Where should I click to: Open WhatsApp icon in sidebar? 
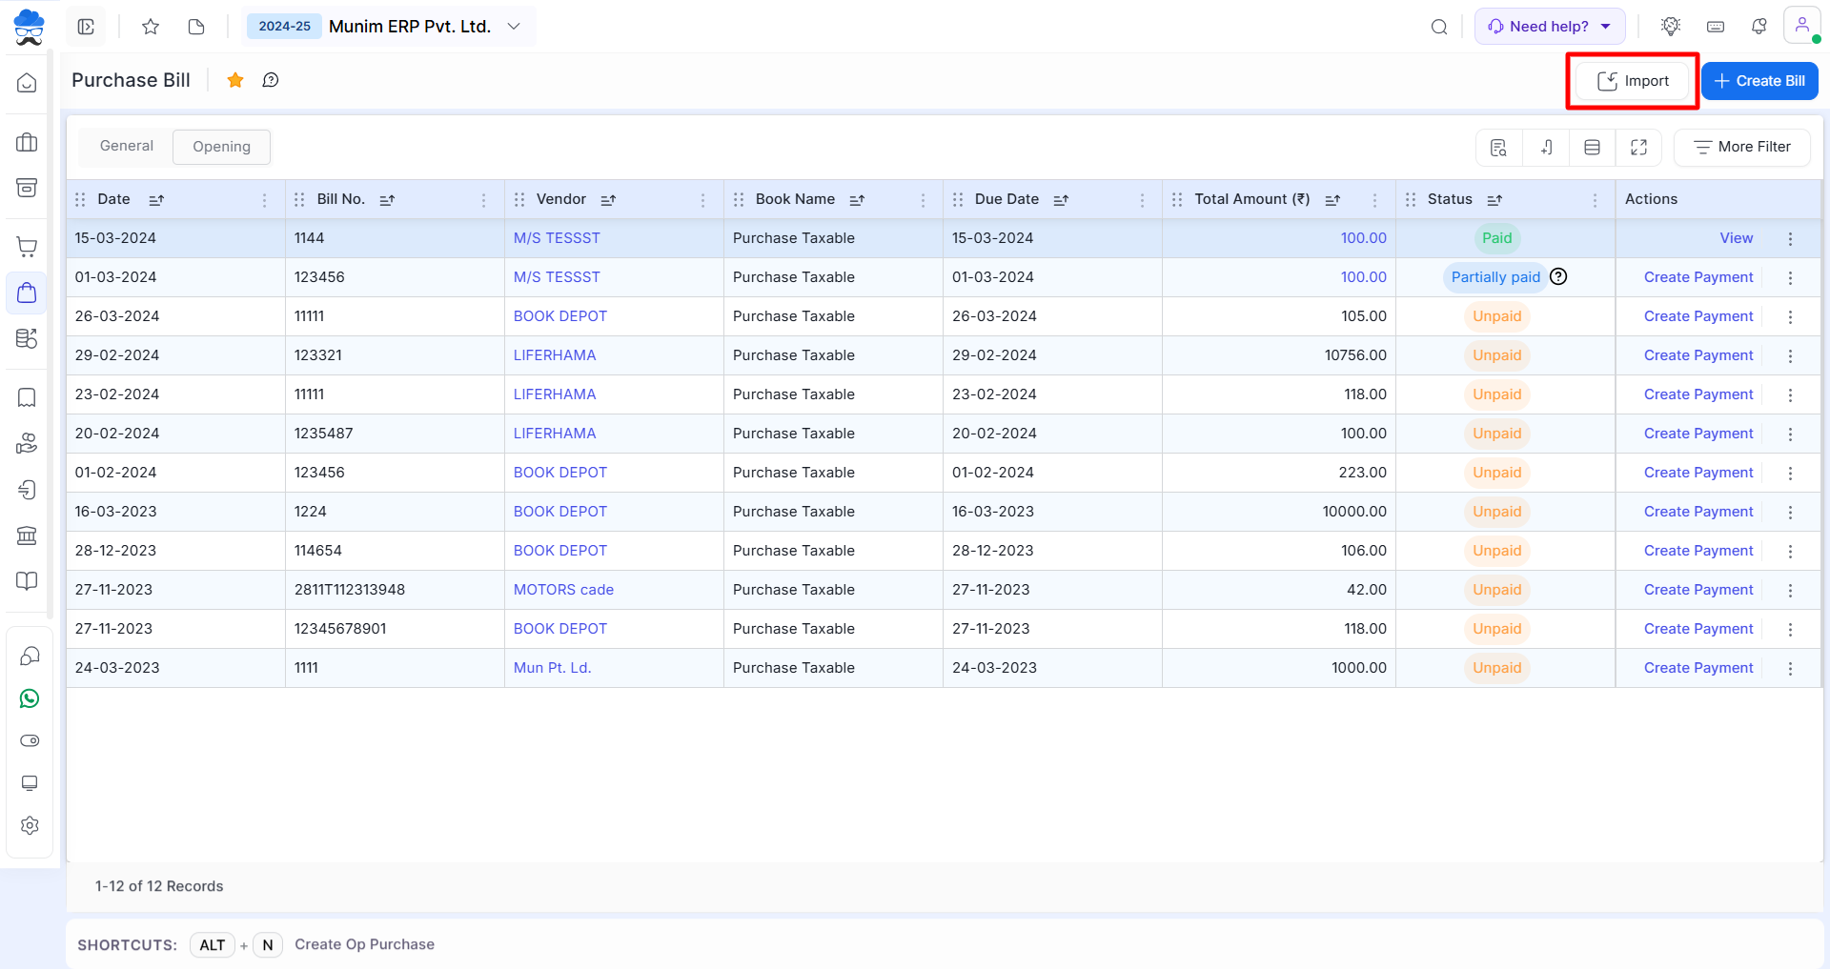[x=30, y=698]
